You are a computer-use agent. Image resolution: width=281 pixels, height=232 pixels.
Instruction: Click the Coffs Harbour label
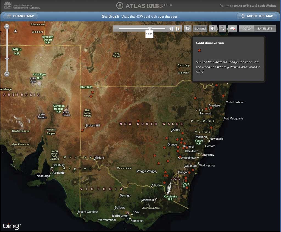(235, 102)
